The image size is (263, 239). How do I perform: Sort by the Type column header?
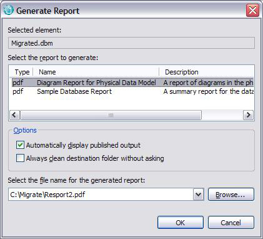click(22, 72)
